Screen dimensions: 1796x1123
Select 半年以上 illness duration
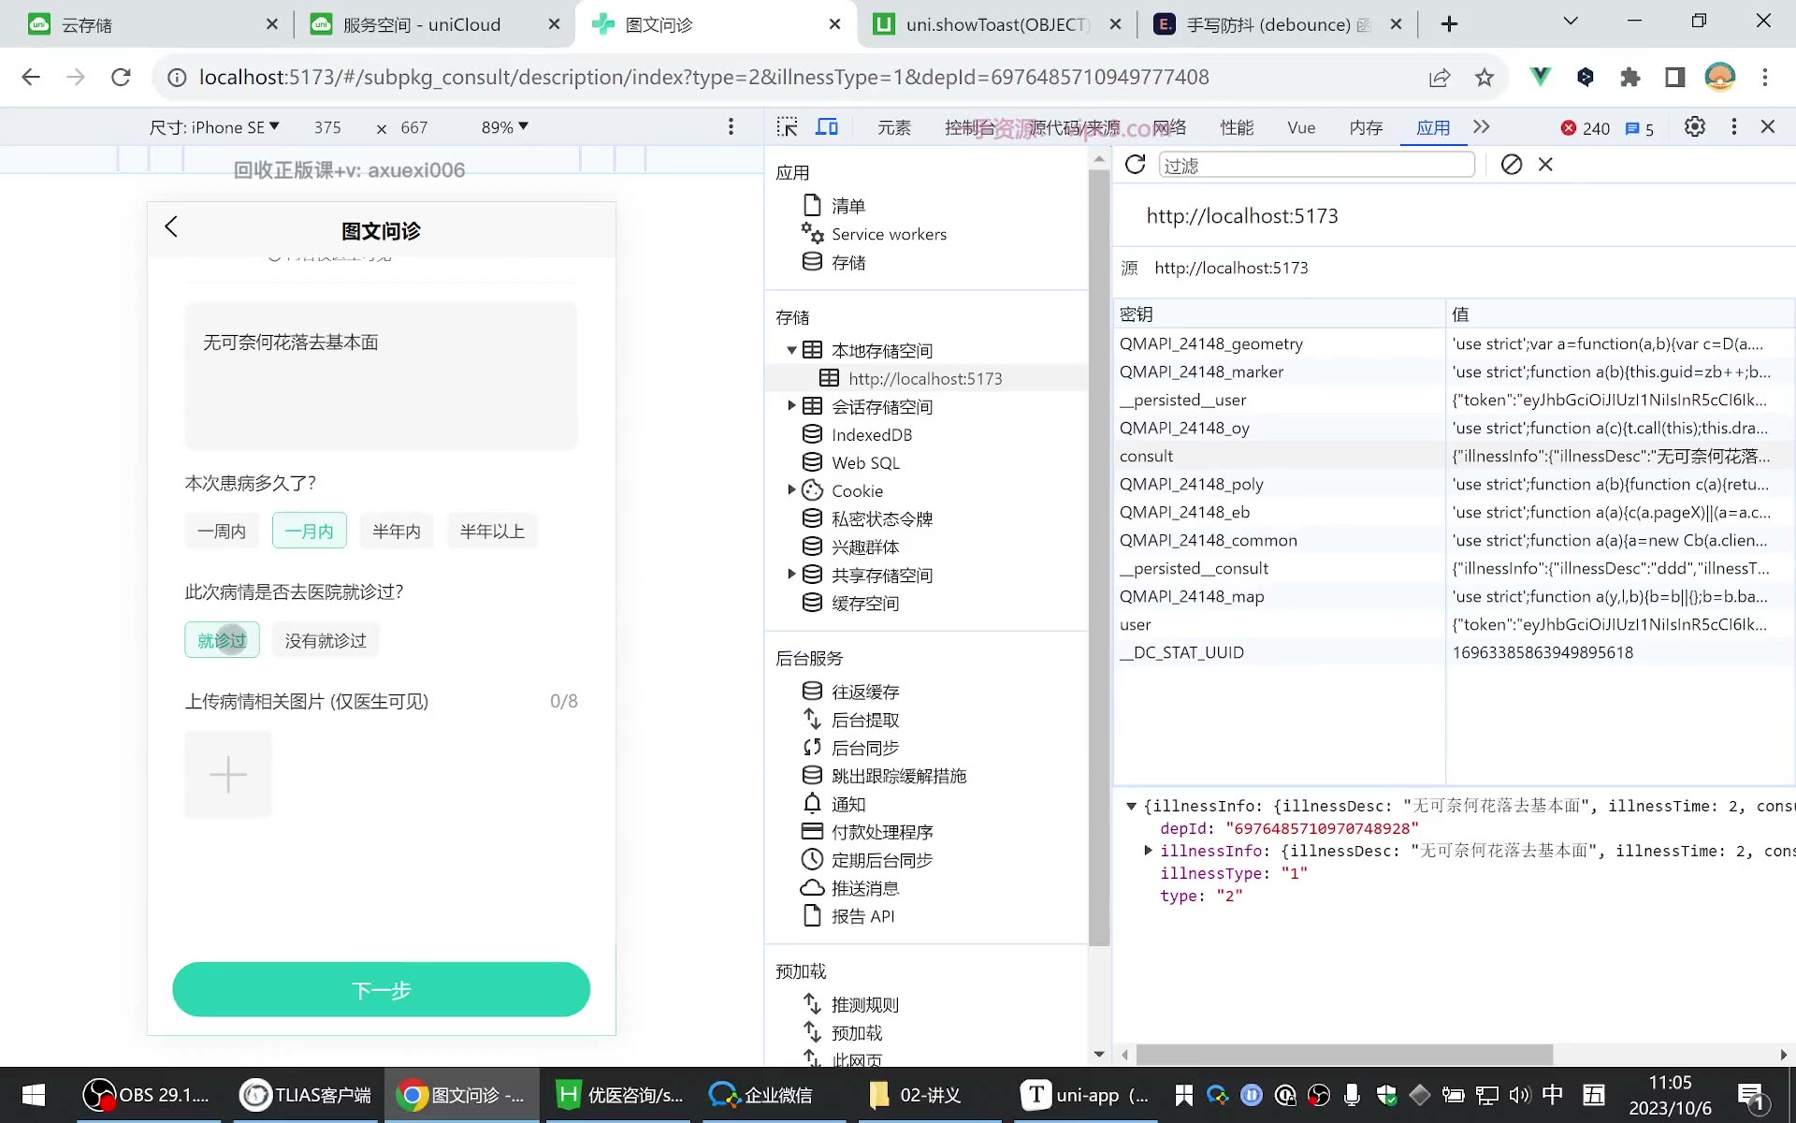492,531
